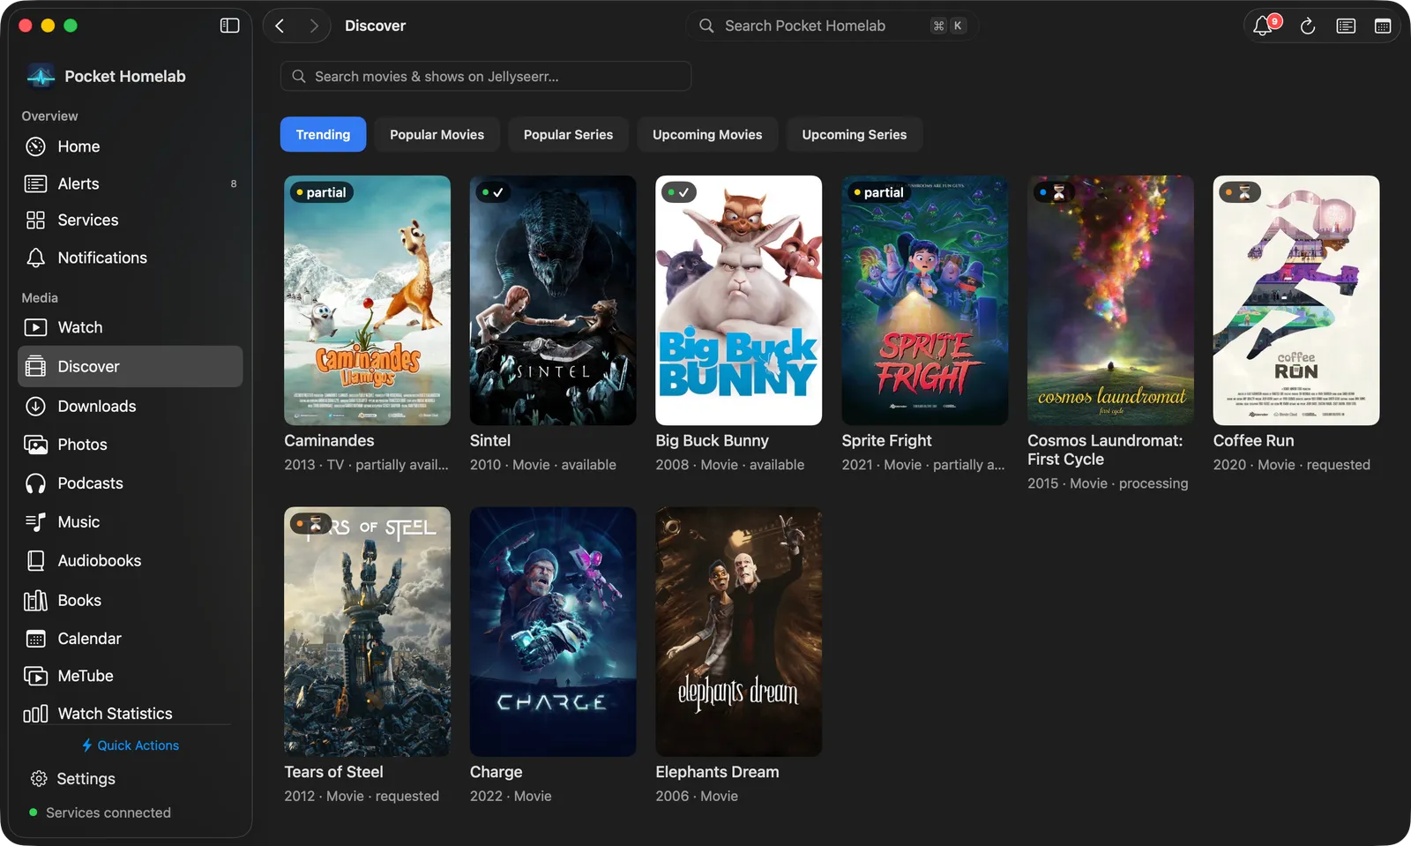
Task: Click the Alerts list icon
Action: point(35,183)
